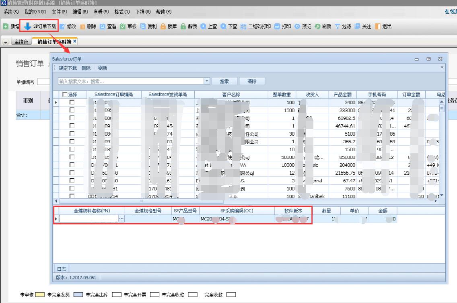Check the order row with 产品金额 7600
The height and width of the screenshot is (303, 457).
(72, 188)
